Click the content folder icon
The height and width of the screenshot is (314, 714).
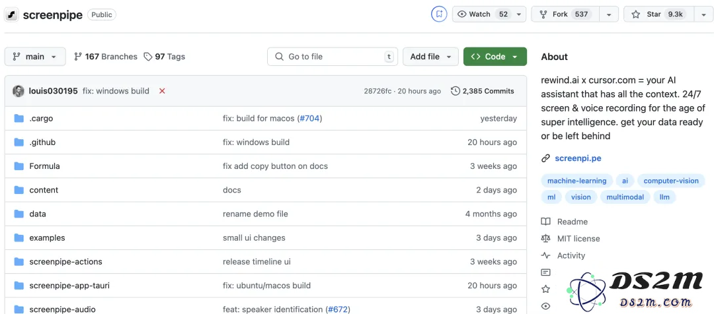coord(19,190)
